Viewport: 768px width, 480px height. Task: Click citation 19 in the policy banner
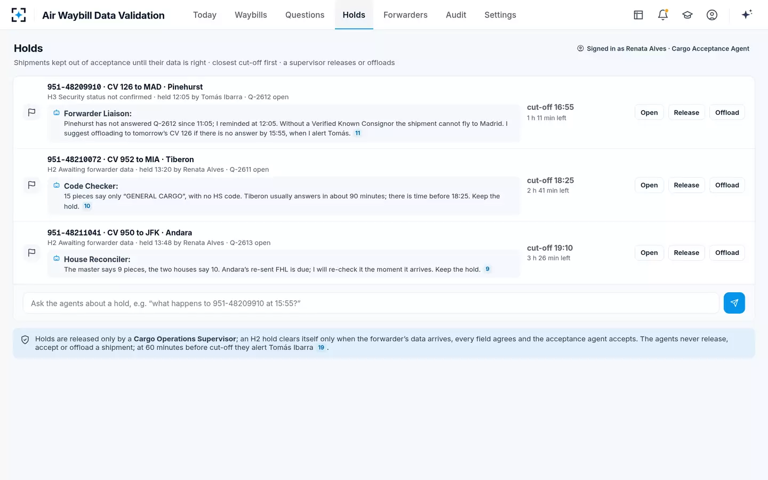tap(321, 348)
